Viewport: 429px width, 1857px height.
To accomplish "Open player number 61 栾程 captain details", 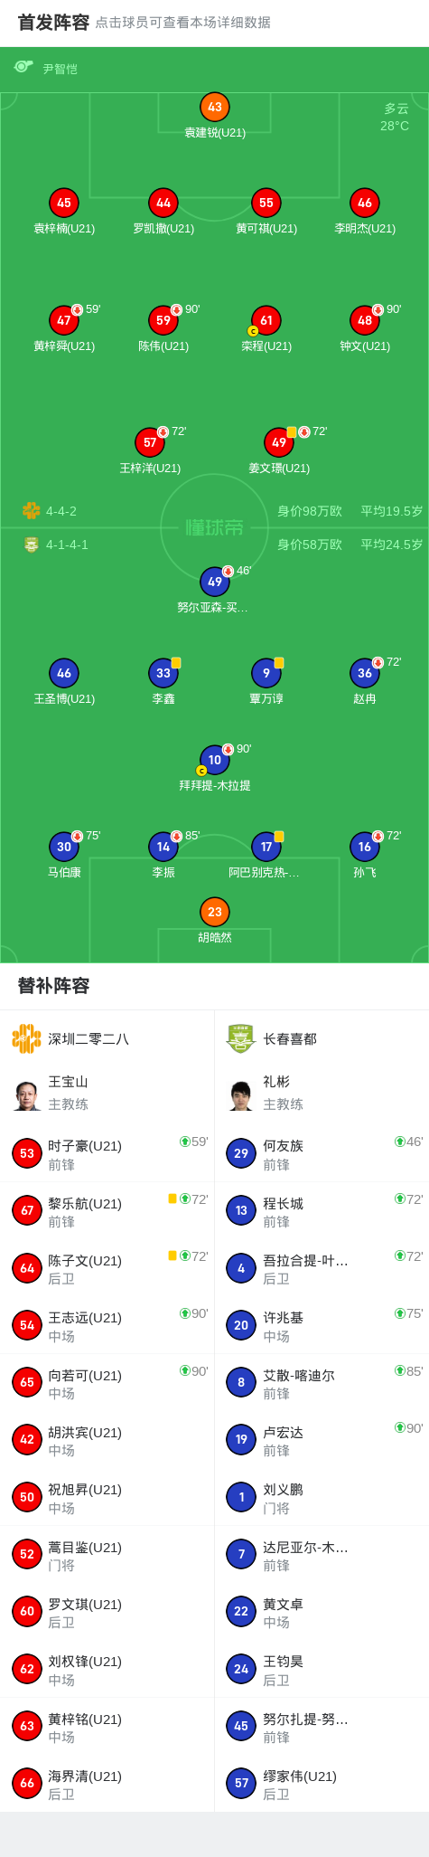I will point(266,320).
